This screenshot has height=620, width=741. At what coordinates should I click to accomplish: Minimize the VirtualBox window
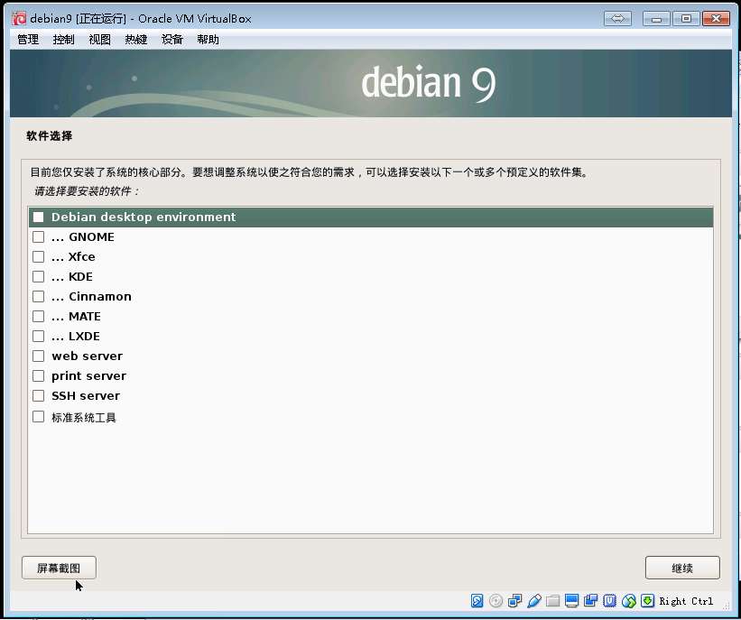coord(656,18)
